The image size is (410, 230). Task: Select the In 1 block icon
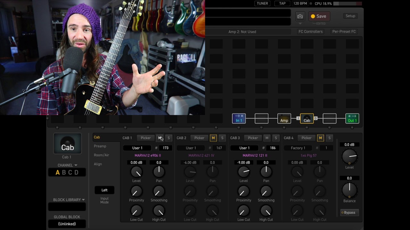click(x=239, y=119)
